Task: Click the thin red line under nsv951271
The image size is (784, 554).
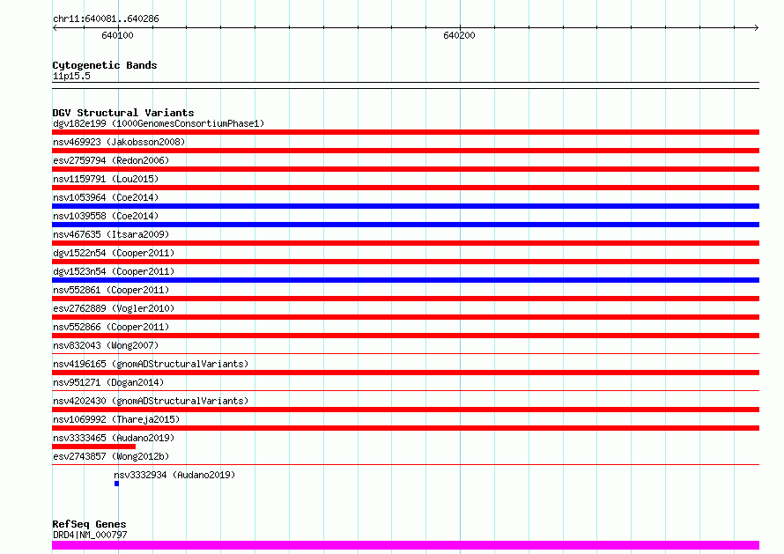Action: pos(405,390)
